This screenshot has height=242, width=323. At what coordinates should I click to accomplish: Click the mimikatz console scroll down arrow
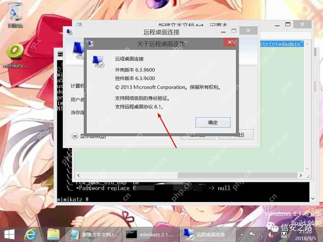tap(313, 199)
